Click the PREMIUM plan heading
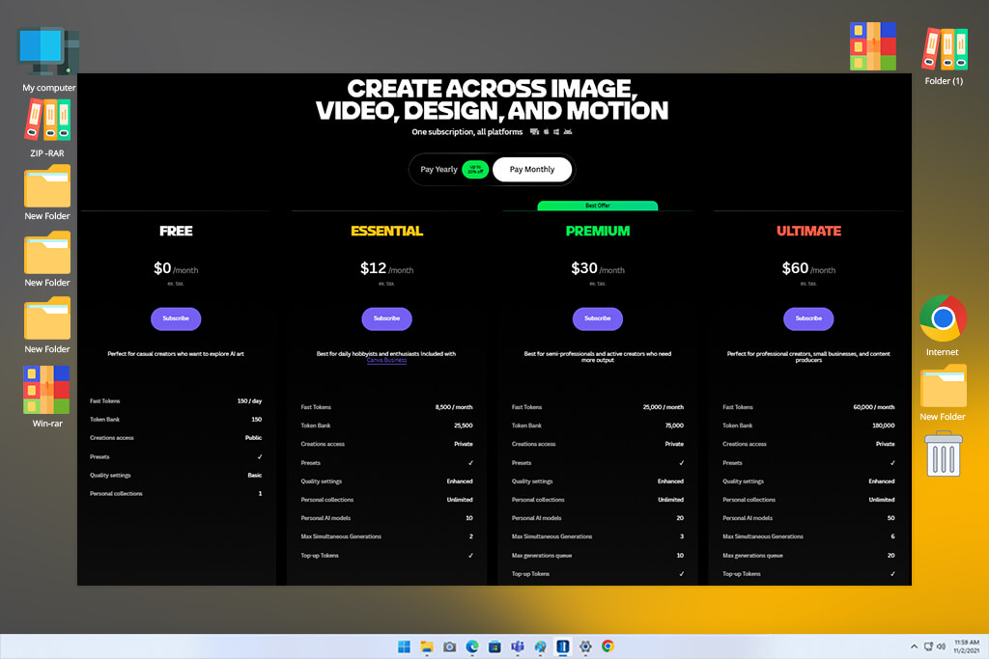 [597, 232]
